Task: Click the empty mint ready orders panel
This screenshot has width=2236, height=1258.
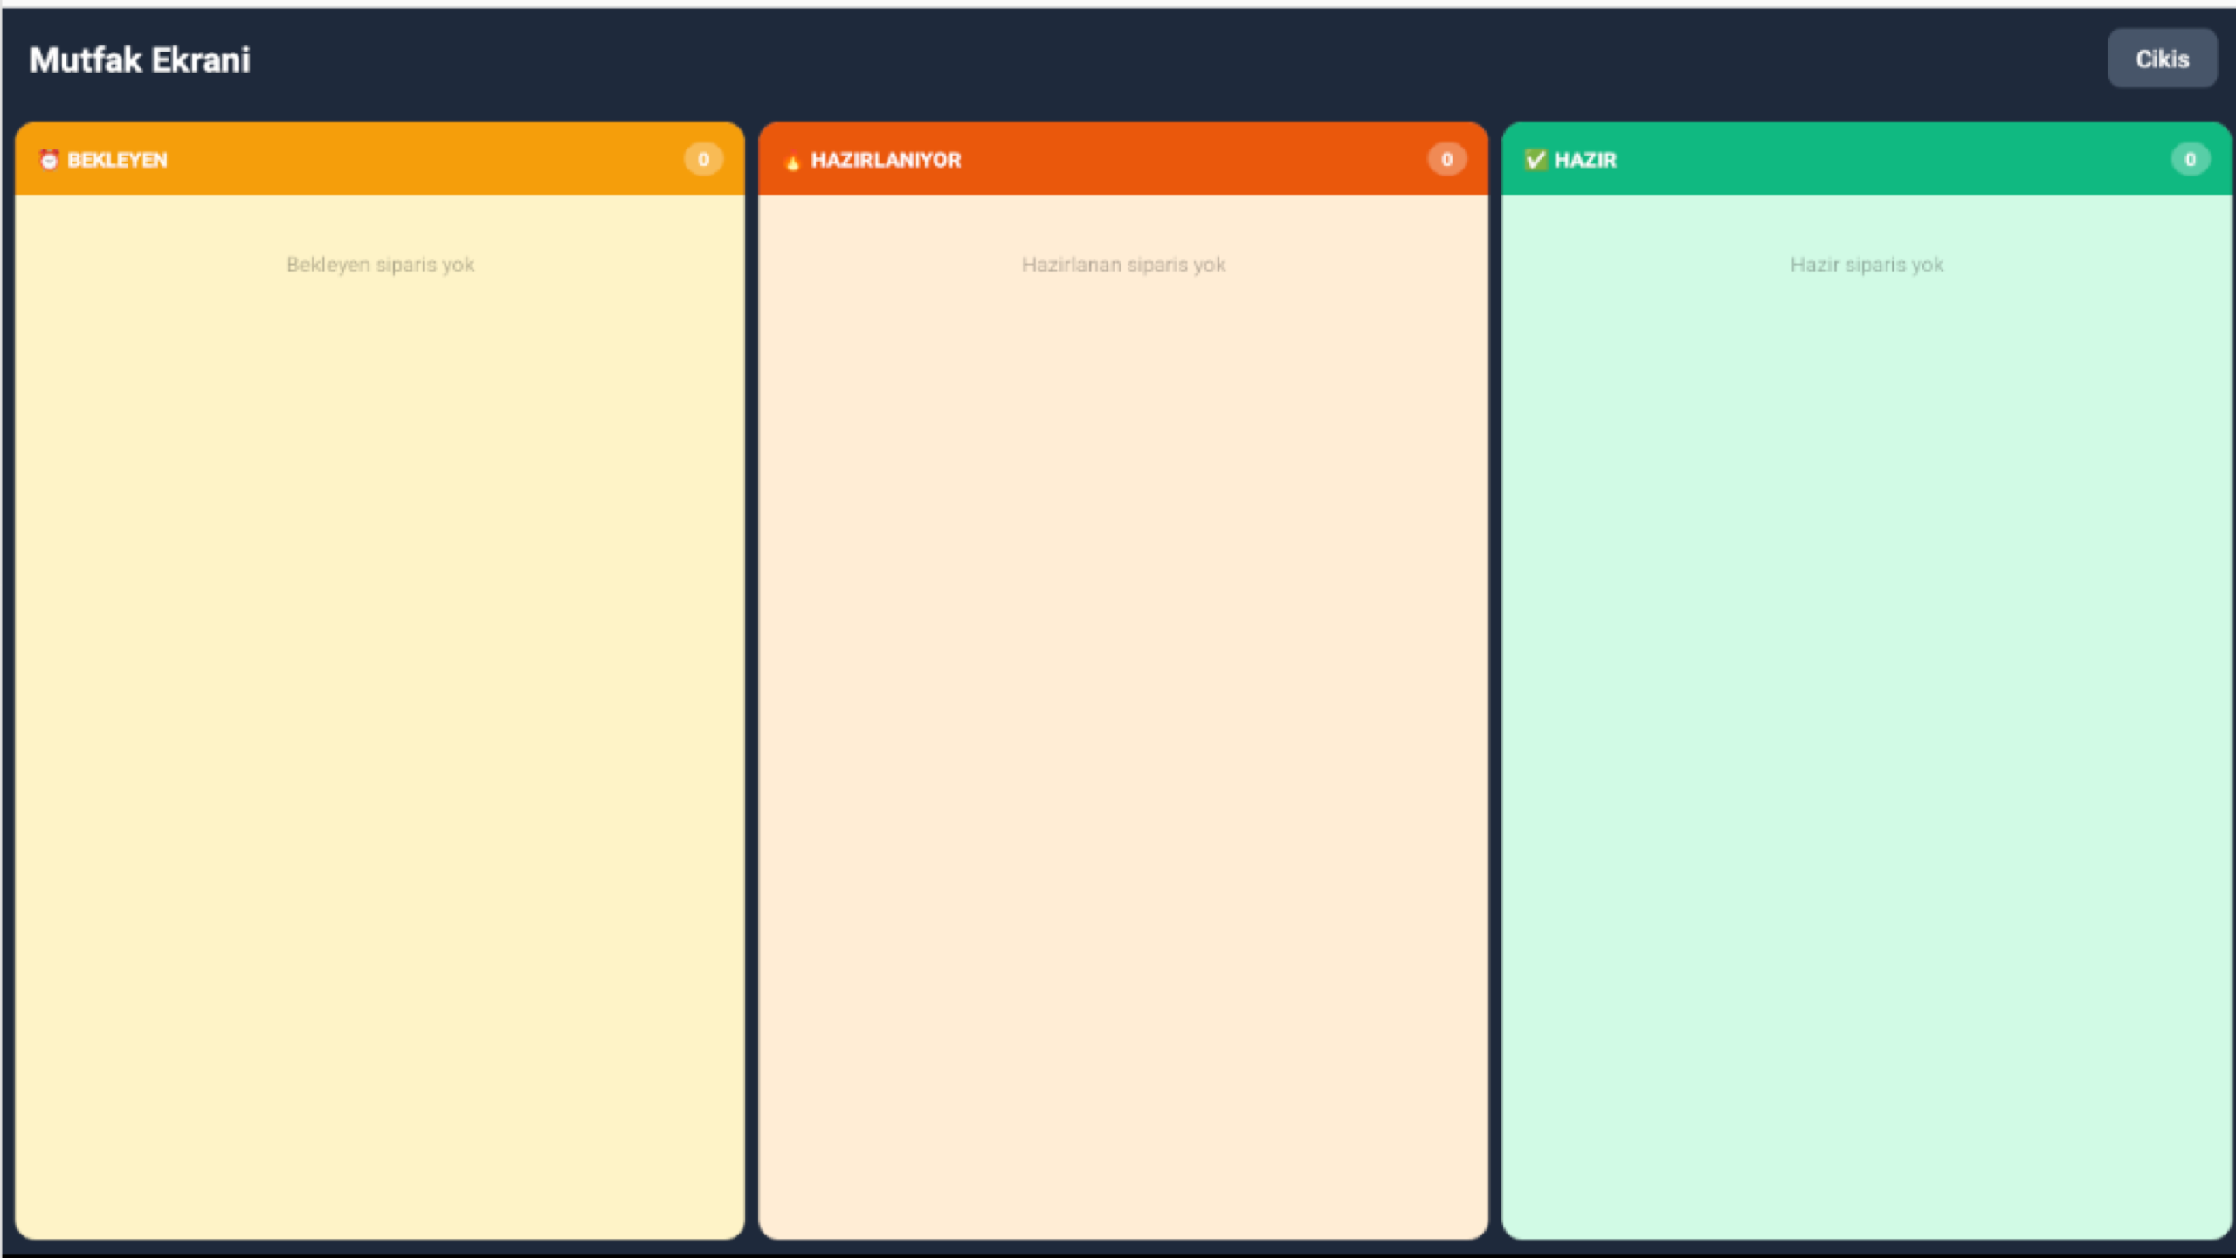Action: (x=1867, y=716)
